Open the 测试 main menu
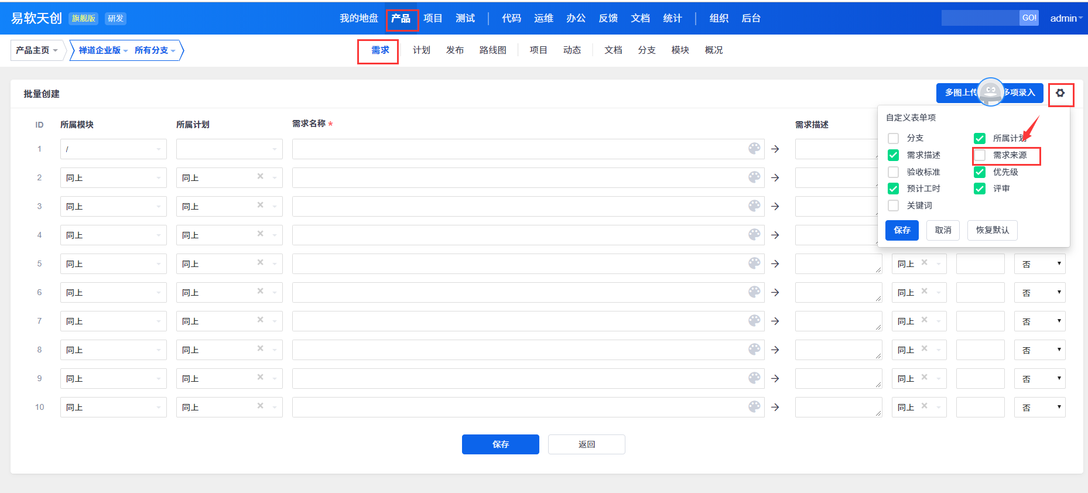The image size is (1088, 493). [466, 18]
